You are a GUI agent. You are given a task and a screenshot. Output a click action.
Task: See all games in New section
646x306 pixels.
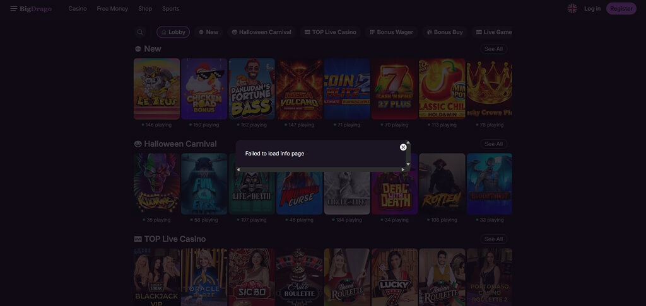coord(493,49)
